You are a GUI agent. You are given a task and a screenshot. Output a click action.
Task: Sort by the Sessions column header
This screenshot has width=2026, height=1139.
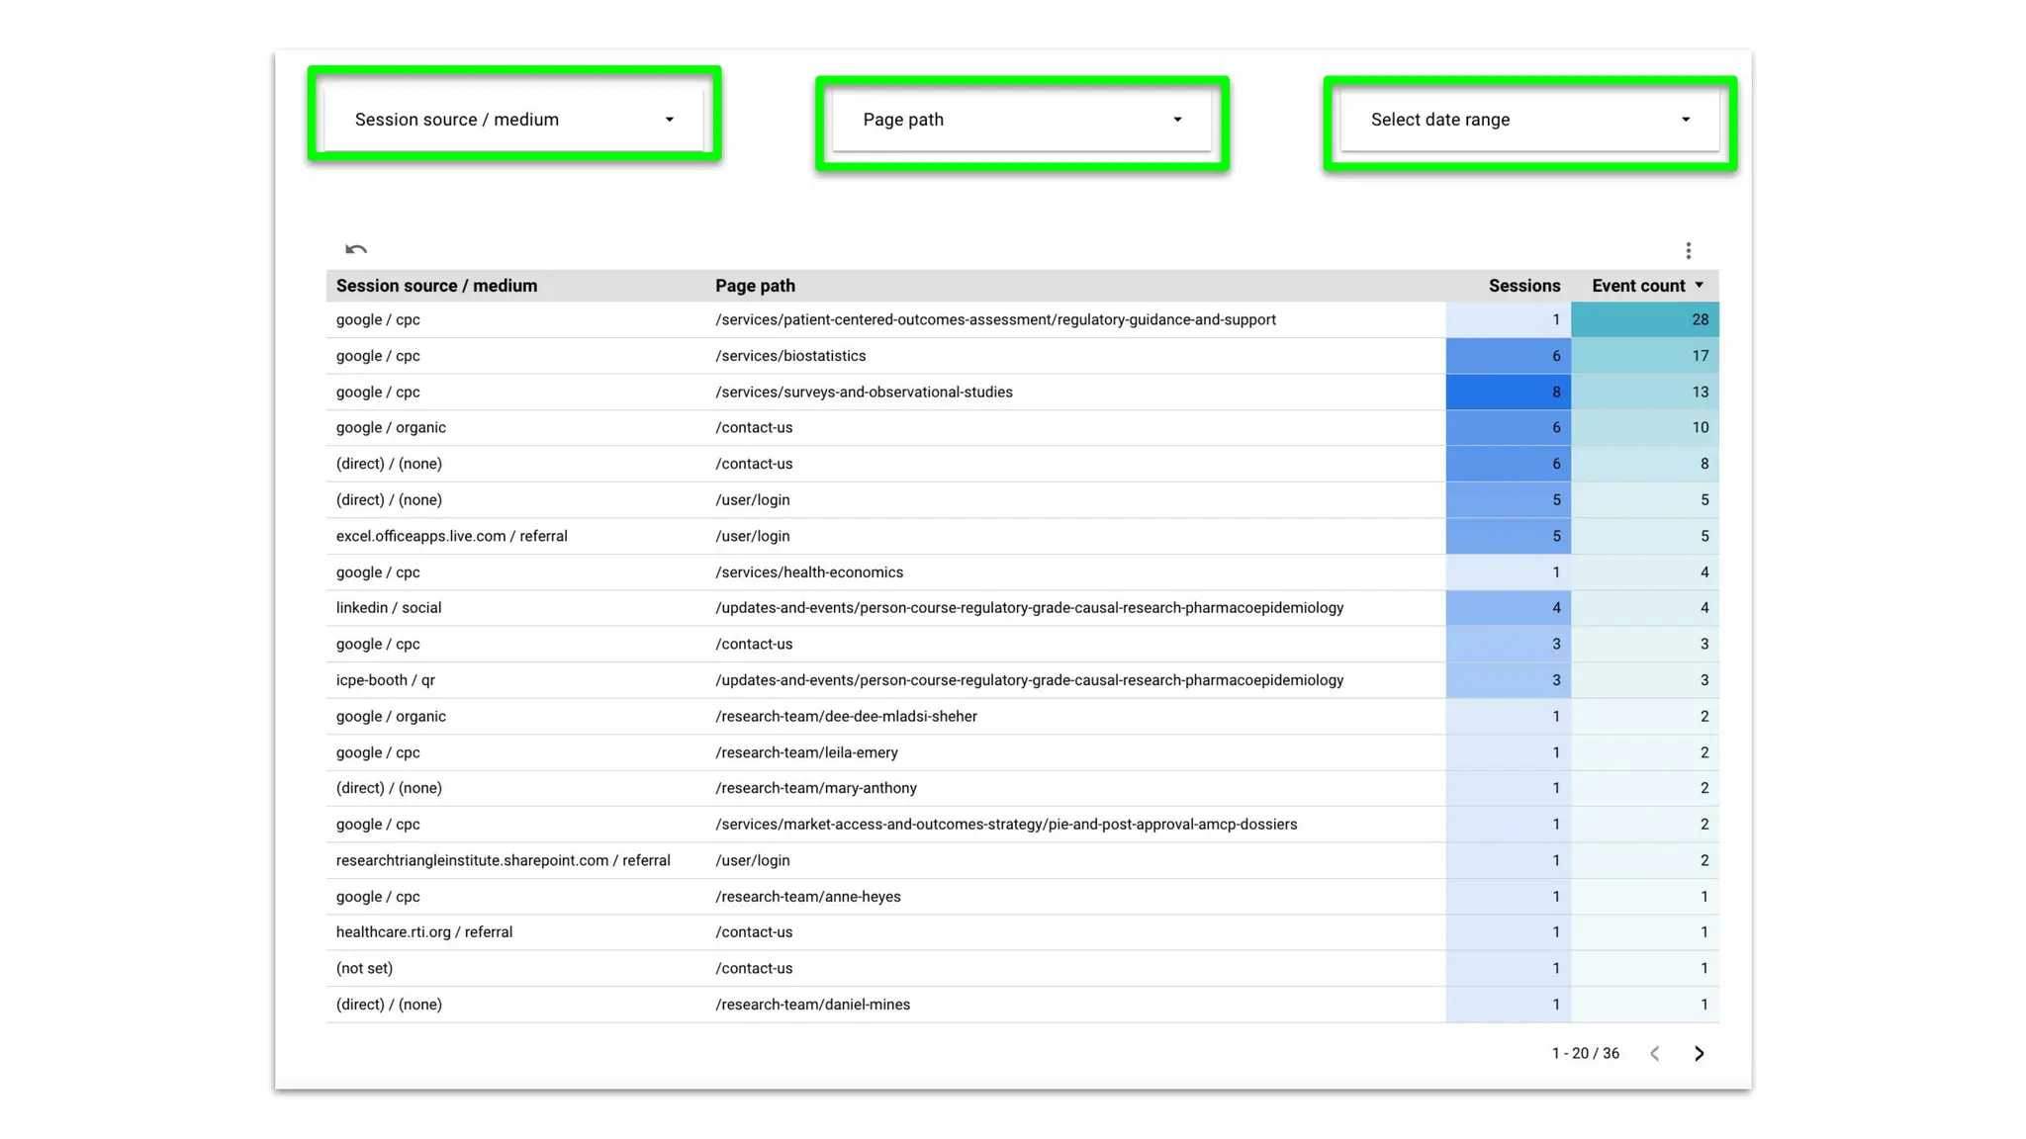pyautogui.click(x=1523, y=286)
